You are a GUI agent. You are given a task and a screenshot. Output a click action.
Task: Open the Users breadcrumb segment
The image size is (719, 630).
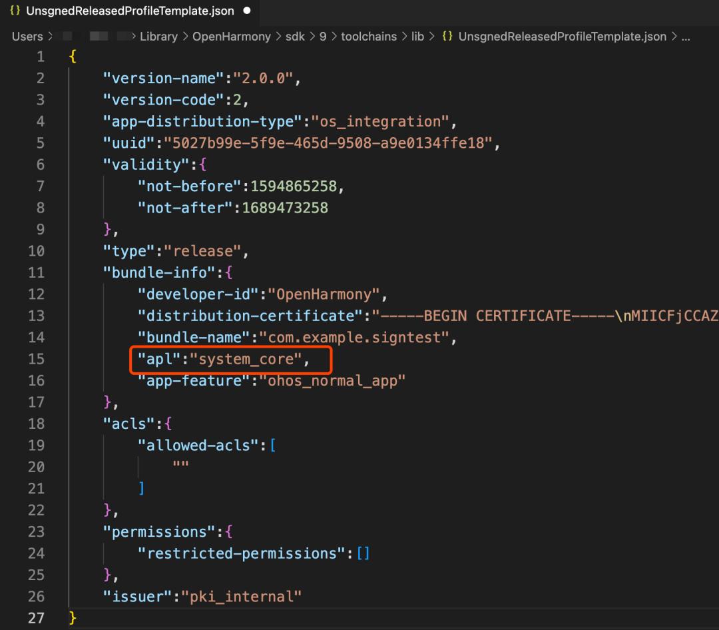[27, 37]
